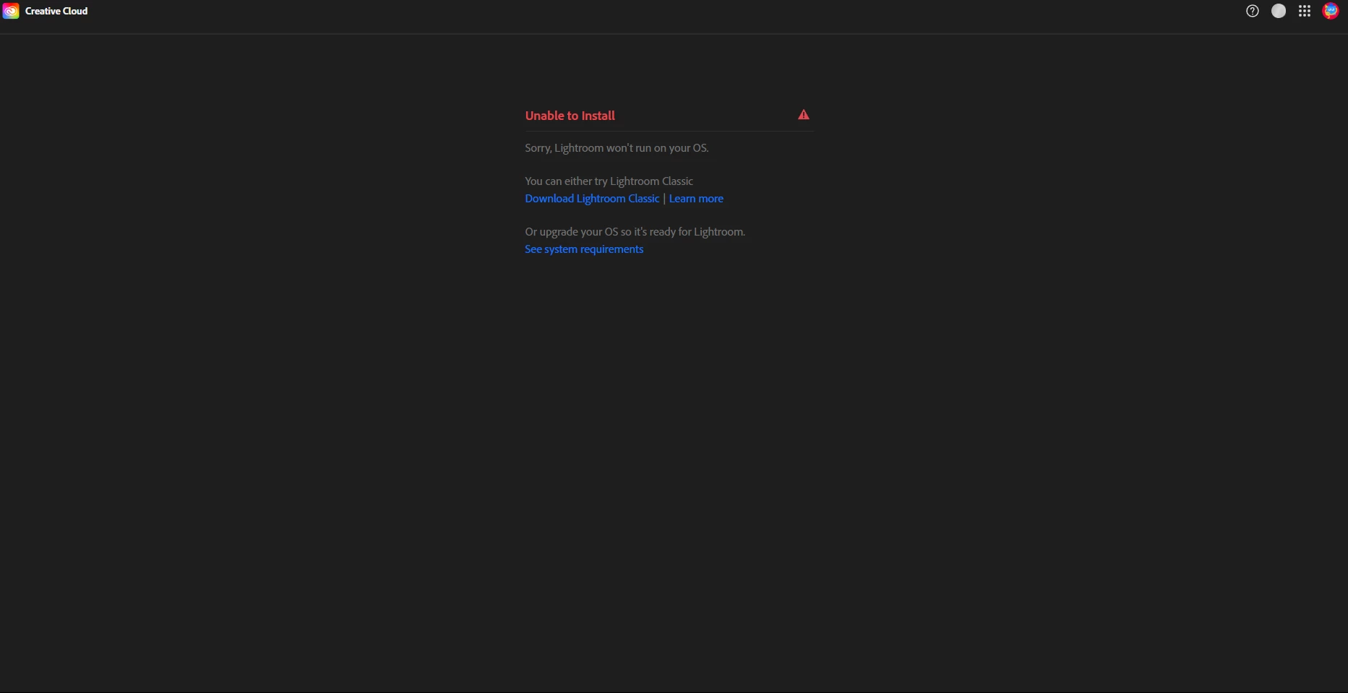Click "Sorry, Lightroom won't run on your OS."
Viewport: 1348px width, 693px height.
pyautogui.click(x=617, y=148)
